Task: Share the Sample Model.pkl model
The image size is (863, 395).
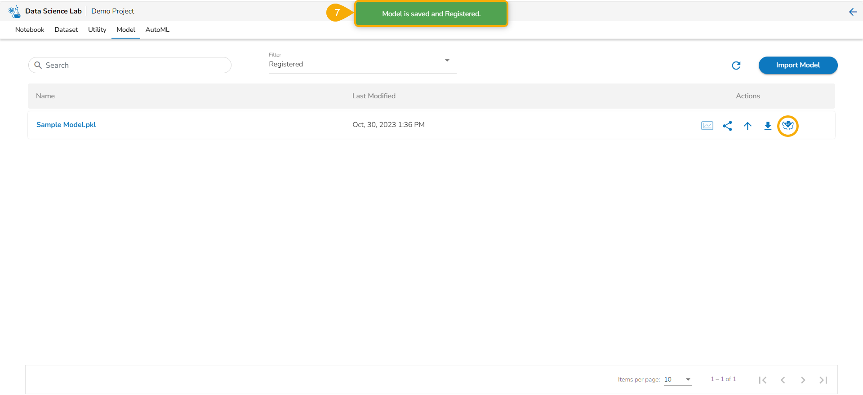Action: point(727,126)
